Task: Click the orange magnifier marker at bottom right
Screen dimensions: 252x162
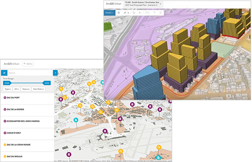Action: [159, 147]
